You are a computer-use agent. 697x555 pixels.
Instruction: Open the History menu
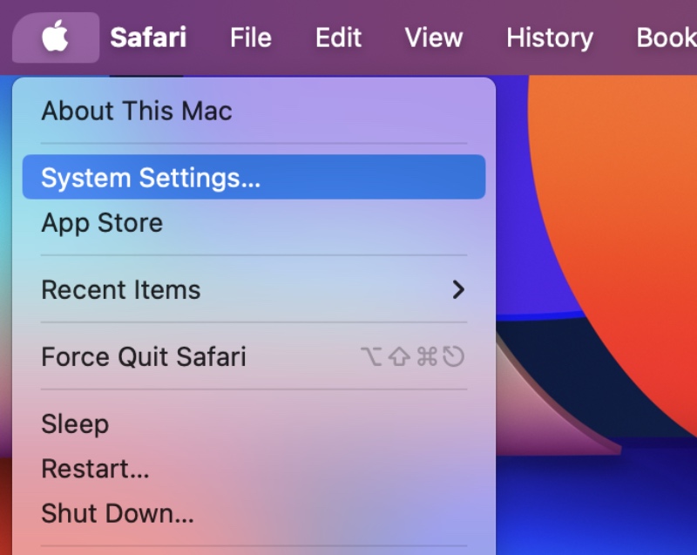(x=549, y=37)
